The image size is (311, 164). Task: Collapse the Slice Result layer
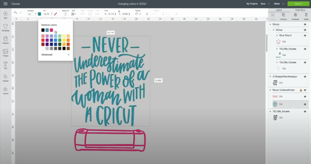click(x=277, y=35)
